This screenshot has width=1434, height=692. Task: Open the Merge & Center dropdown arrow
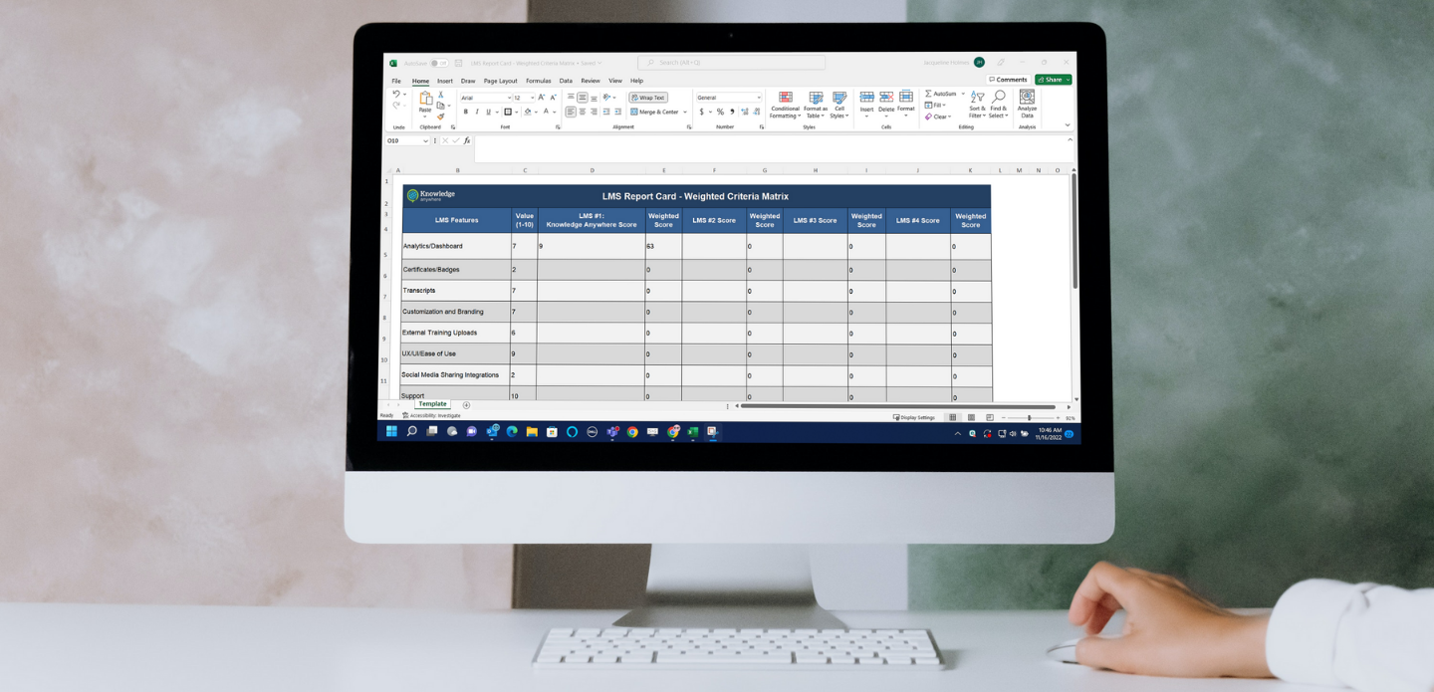click(x=685, y=111)
